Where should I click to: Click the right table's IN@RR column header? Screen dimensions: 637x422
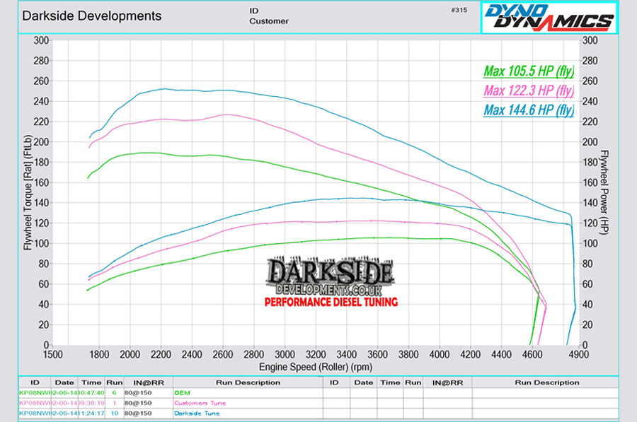(448, 382)
